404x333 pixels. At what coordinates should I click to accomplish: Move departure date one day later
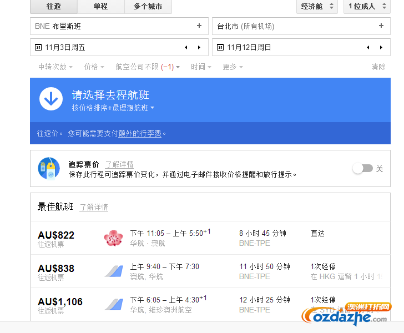pyautogui.click(x=199, y=47)
